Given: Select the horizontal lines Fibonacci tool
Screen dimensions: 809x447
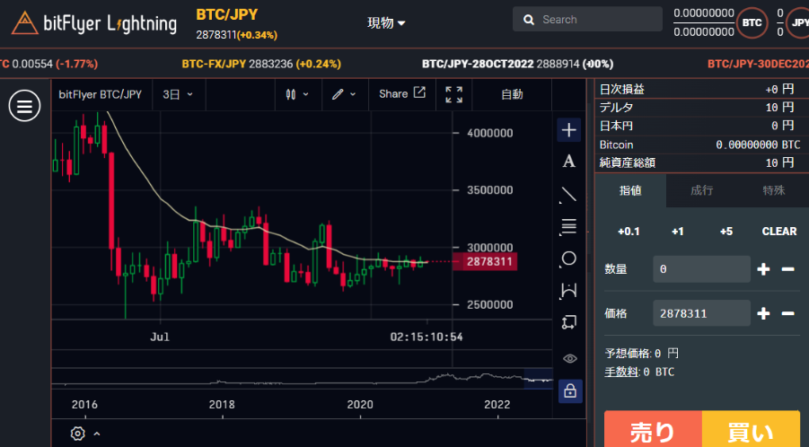Looking at the screenshot, I should point(568,226).
